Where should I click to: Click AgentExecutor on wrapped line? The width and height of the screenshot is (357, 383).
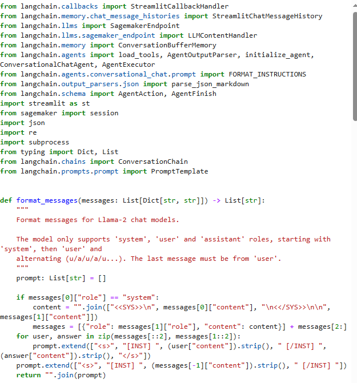pyautogui.click(x=129, y=64)
